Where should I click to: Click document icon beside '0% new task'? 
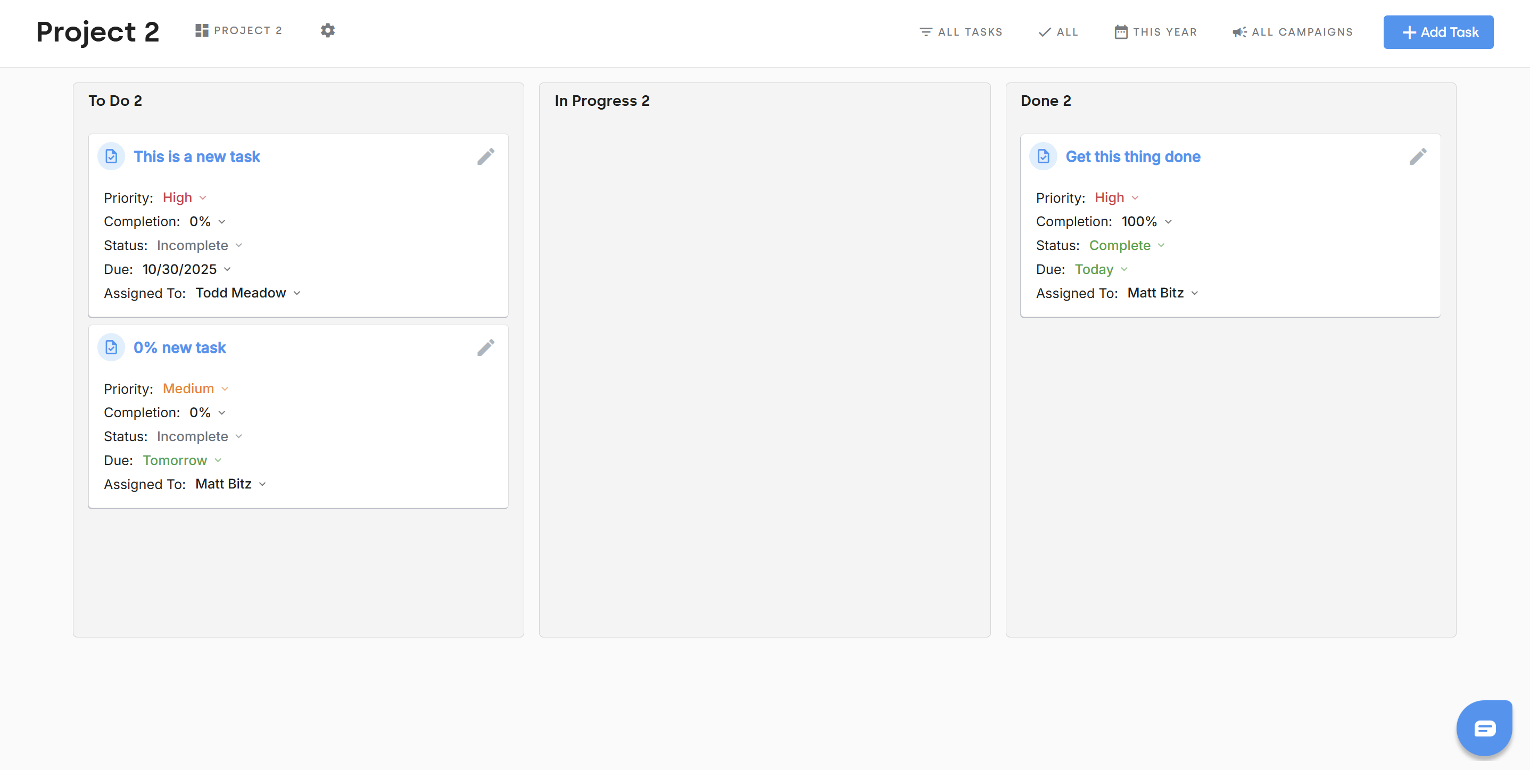point(111,348)
